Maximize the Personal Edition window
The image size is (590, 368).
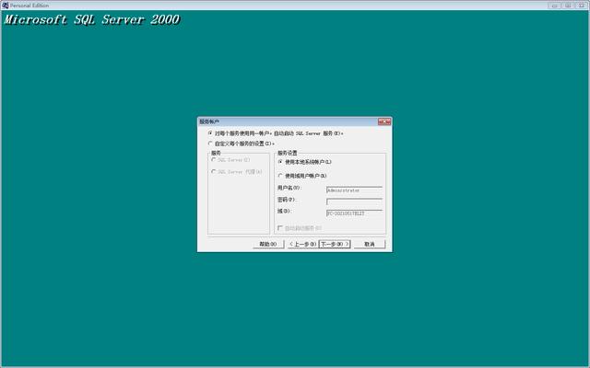pos(568,6)
